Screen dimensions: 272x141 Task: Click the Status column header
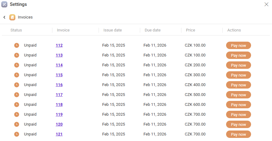click(16, 30)
